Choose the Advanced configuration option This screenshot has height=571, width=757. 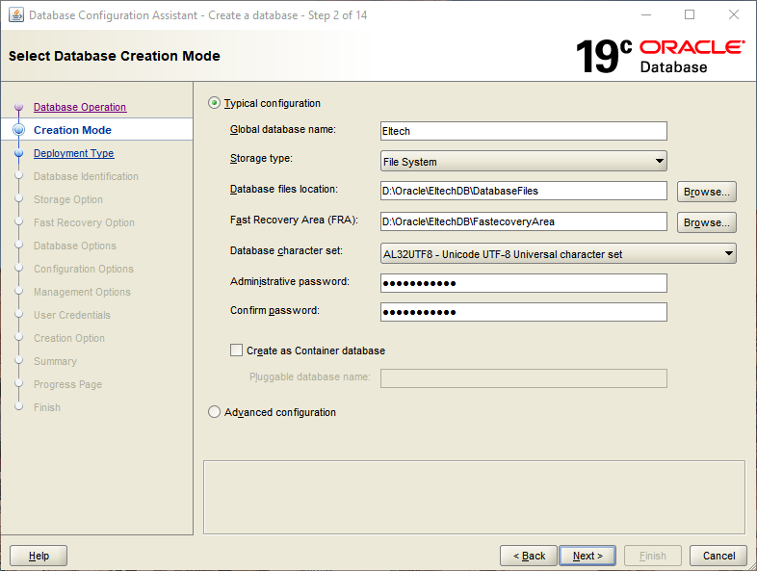click(x=215, y=412)
